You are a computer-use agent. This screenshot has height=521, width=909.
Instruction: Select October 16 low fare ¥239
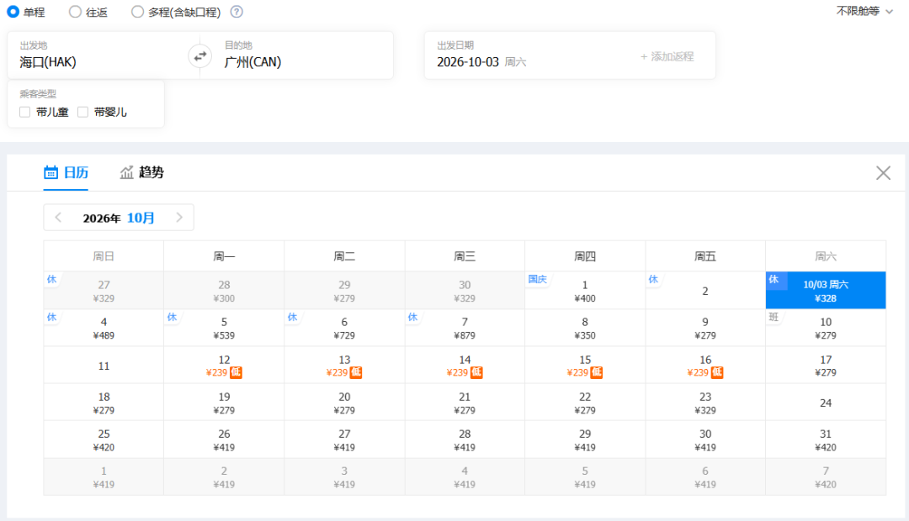[x=705, y=366]
